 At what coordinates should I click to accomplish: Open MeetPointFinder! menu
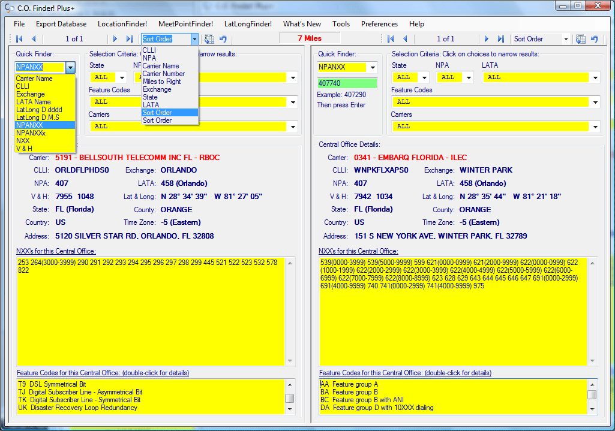point(185,24)
